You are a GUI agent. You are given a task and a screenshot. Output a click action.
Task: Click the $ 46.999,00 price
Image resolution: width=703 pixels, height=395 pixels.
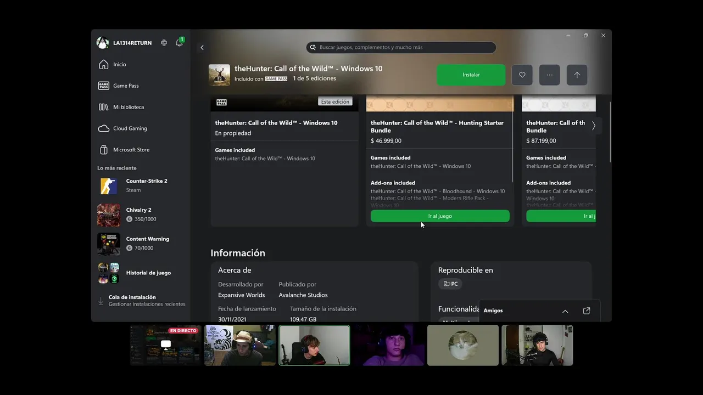click(x=386, y=141)
